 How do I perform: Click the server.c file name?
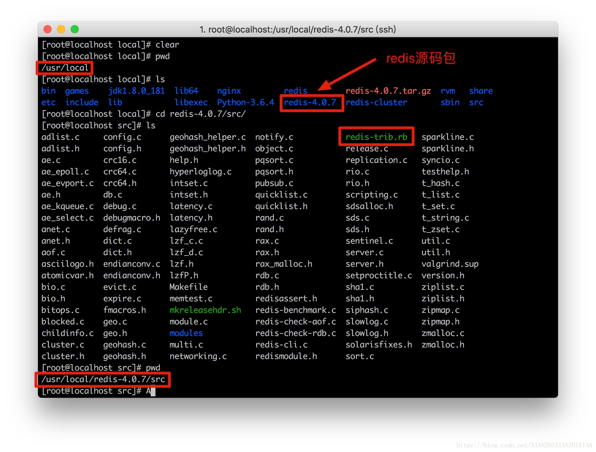[365, 252]
